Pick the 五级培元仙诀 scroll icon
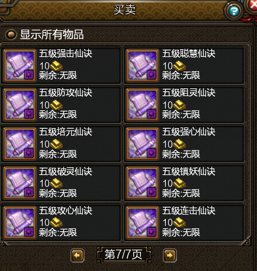The image size is (257, 271). coord(20,144)
